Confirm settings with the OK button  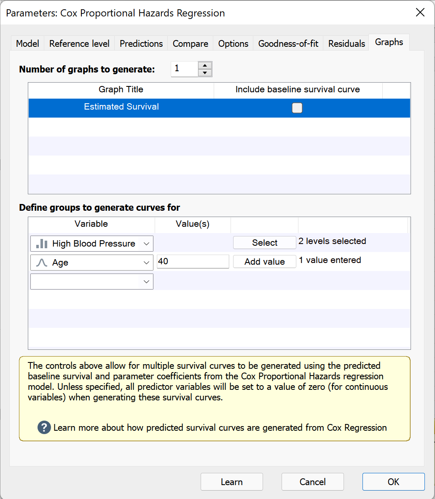tap(393, 482)
